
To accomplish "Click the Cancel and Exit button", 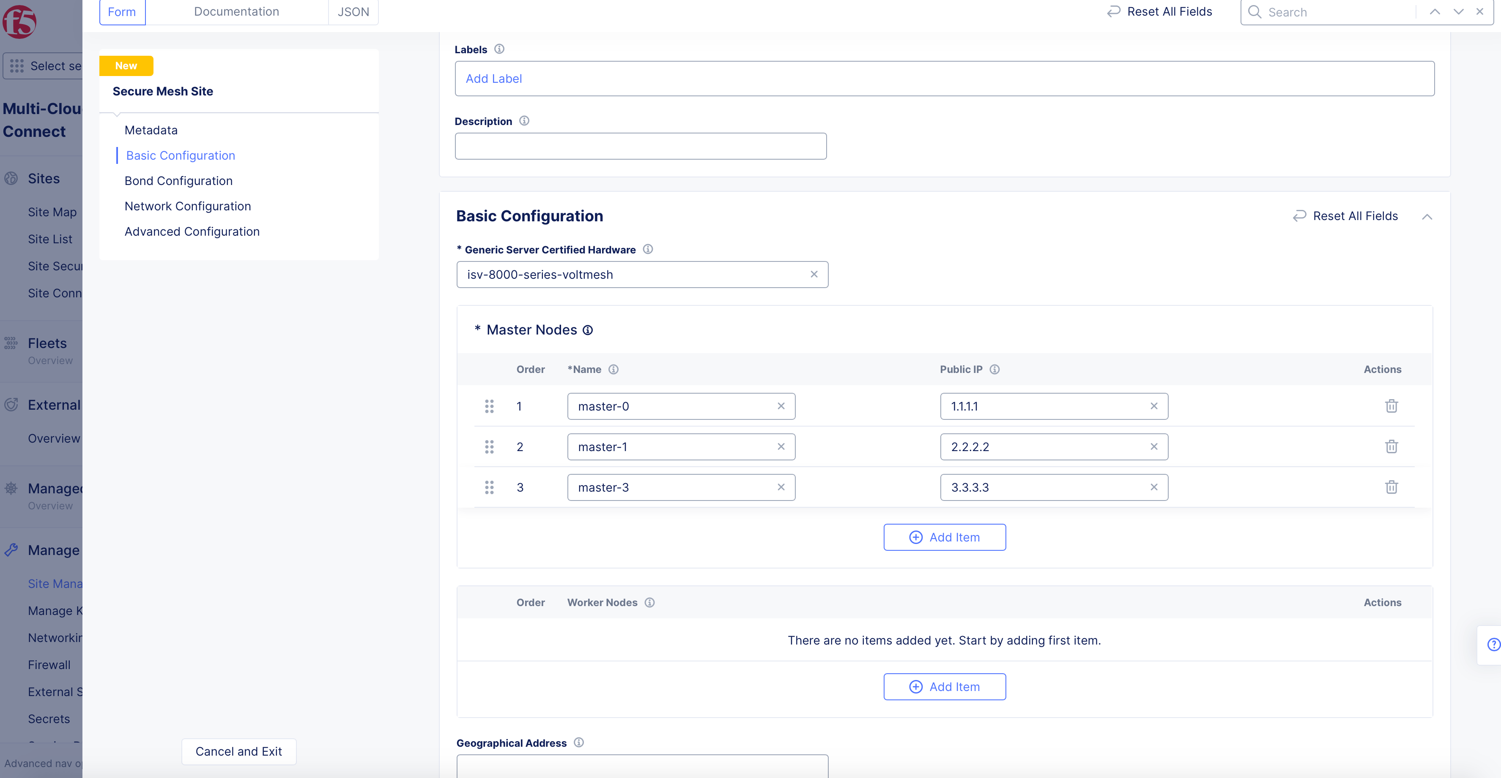I will pos(238,751).
